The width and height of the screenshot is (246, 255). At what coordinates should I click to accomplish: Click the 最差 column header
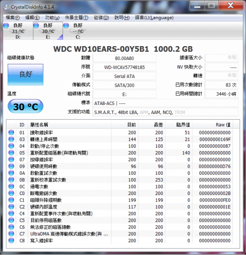tap(151, 125)
